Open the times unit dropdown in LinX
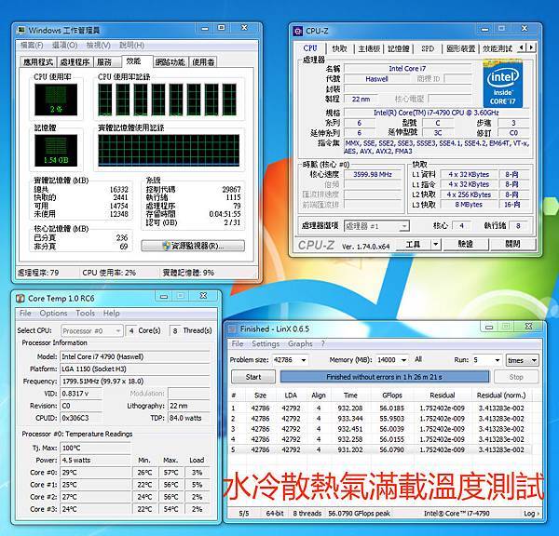Screen dimensions: 559x536 click(x=522, y=360)
